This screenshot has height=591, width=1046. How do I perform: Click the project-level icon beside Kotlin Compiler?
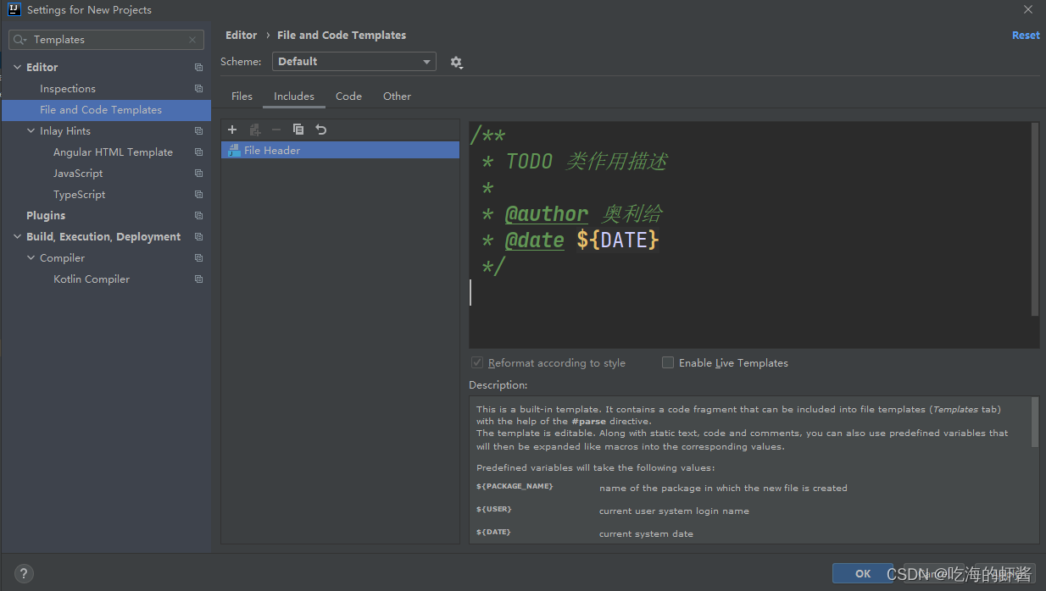[x=198, y=279]
